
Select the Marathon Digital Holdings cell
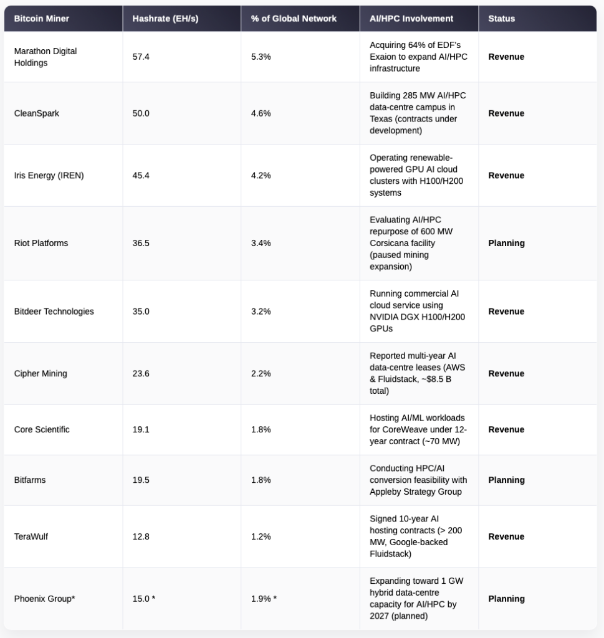point(46,57)
